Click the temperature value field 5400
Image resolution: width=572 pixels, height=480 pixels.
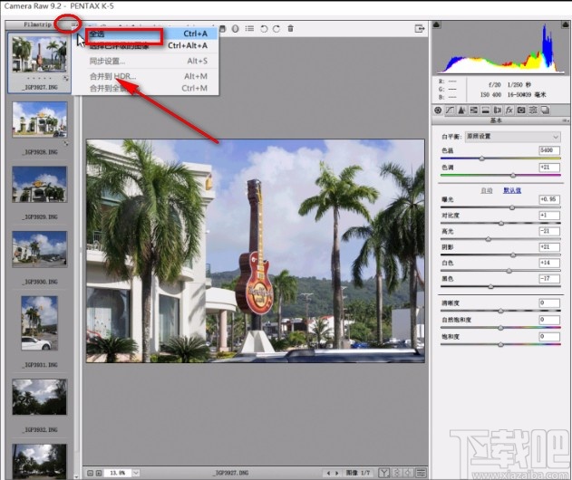point(549,150)
